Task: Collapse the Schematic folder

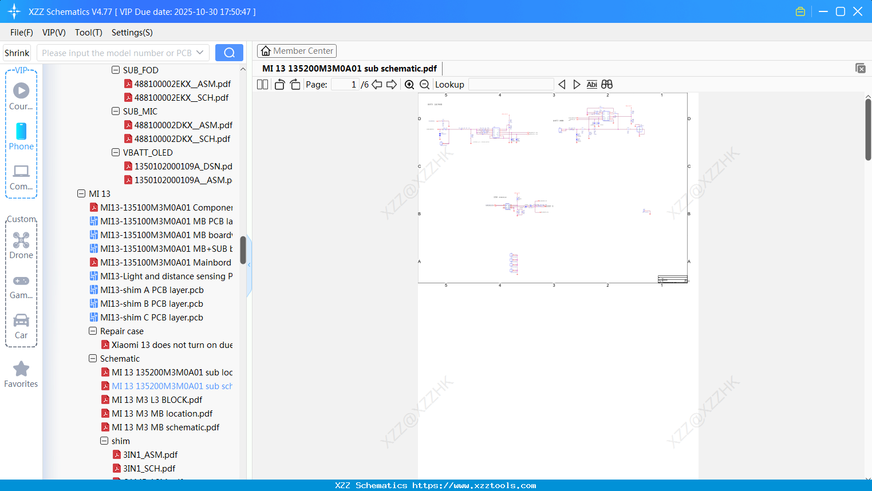Action: (x=93, y=358)
